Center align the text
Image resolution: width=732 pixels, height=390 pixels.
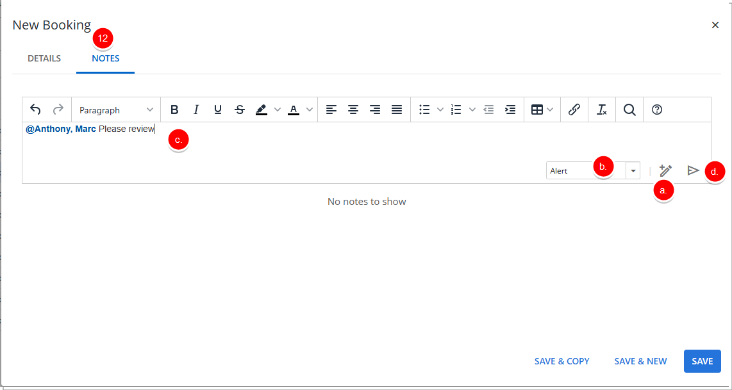[353, 110]
